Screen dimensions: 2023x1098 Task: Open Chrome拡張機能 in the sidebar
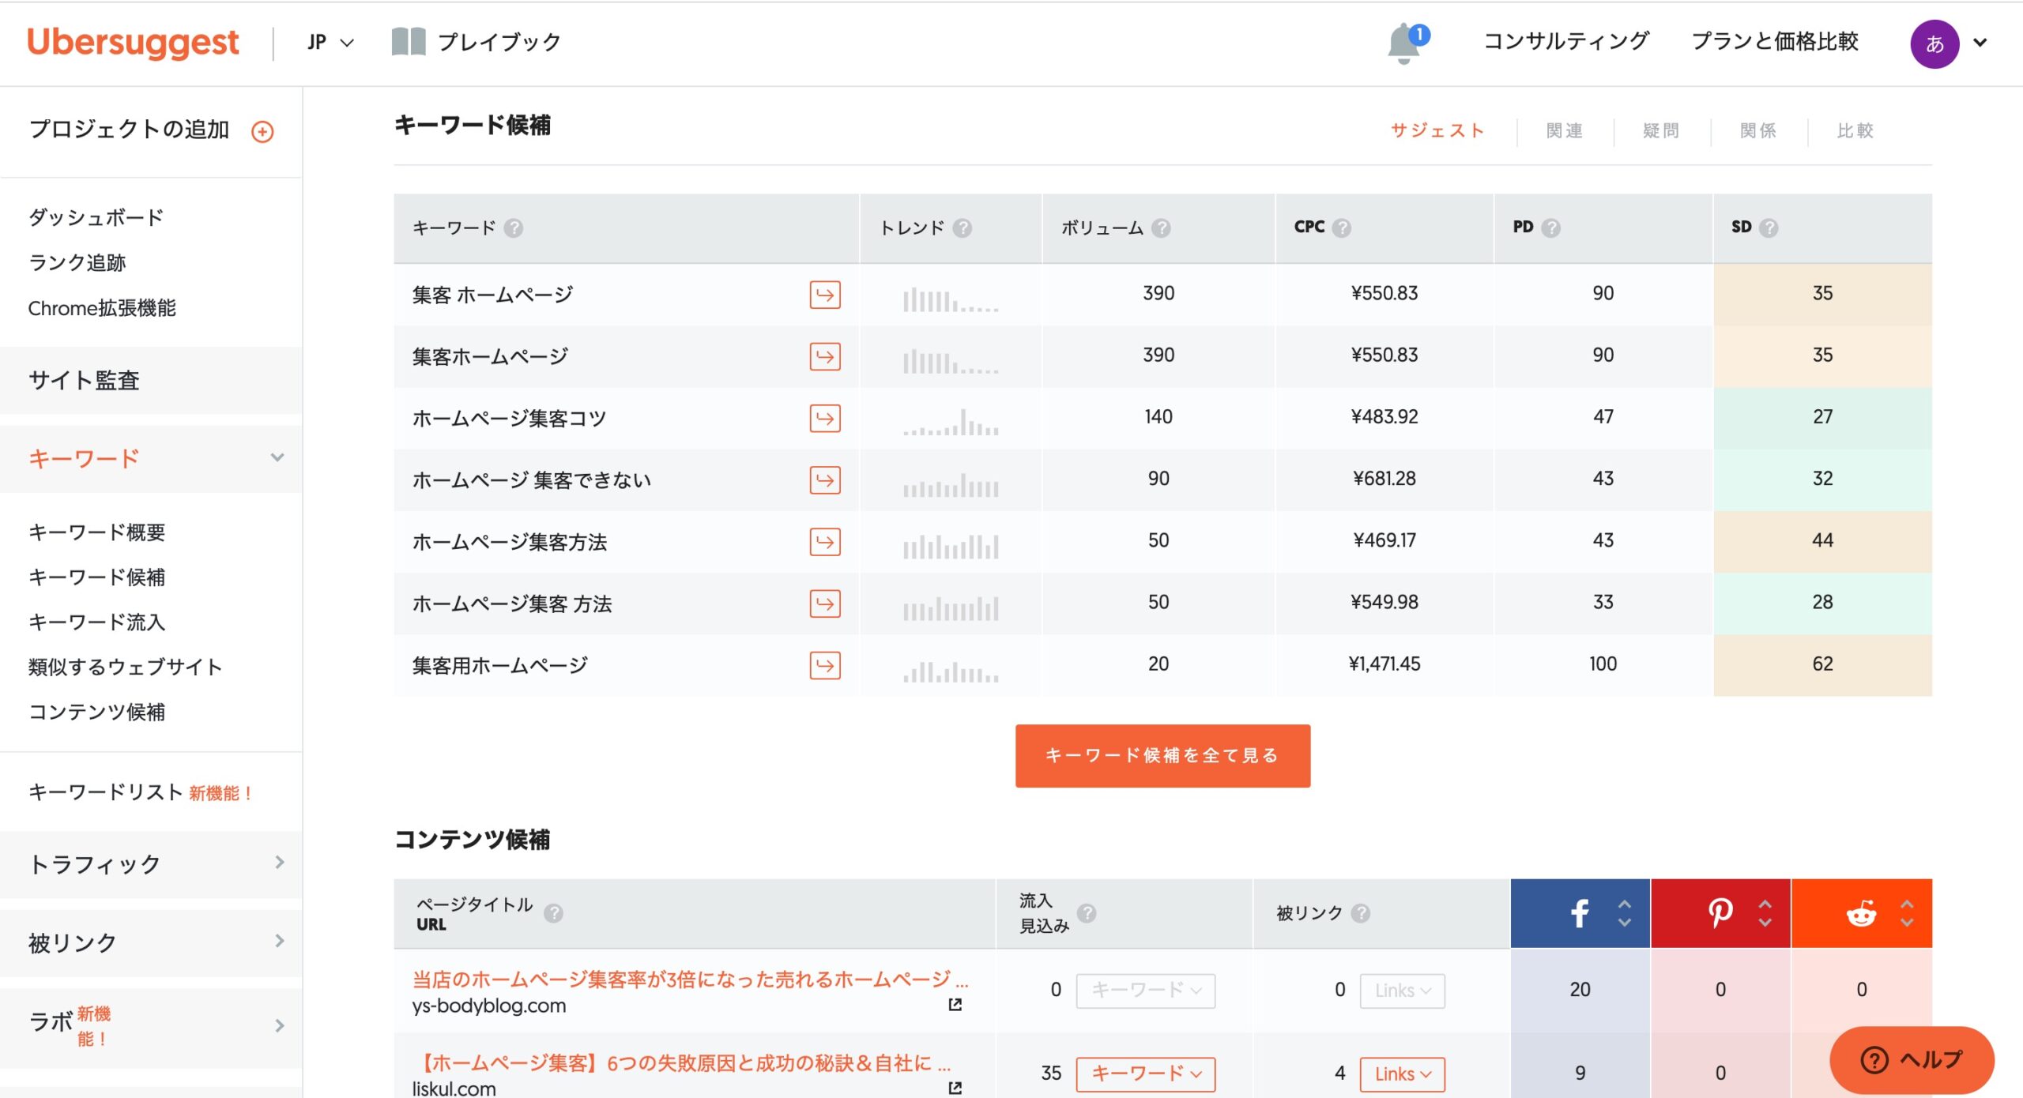point(102,308)
